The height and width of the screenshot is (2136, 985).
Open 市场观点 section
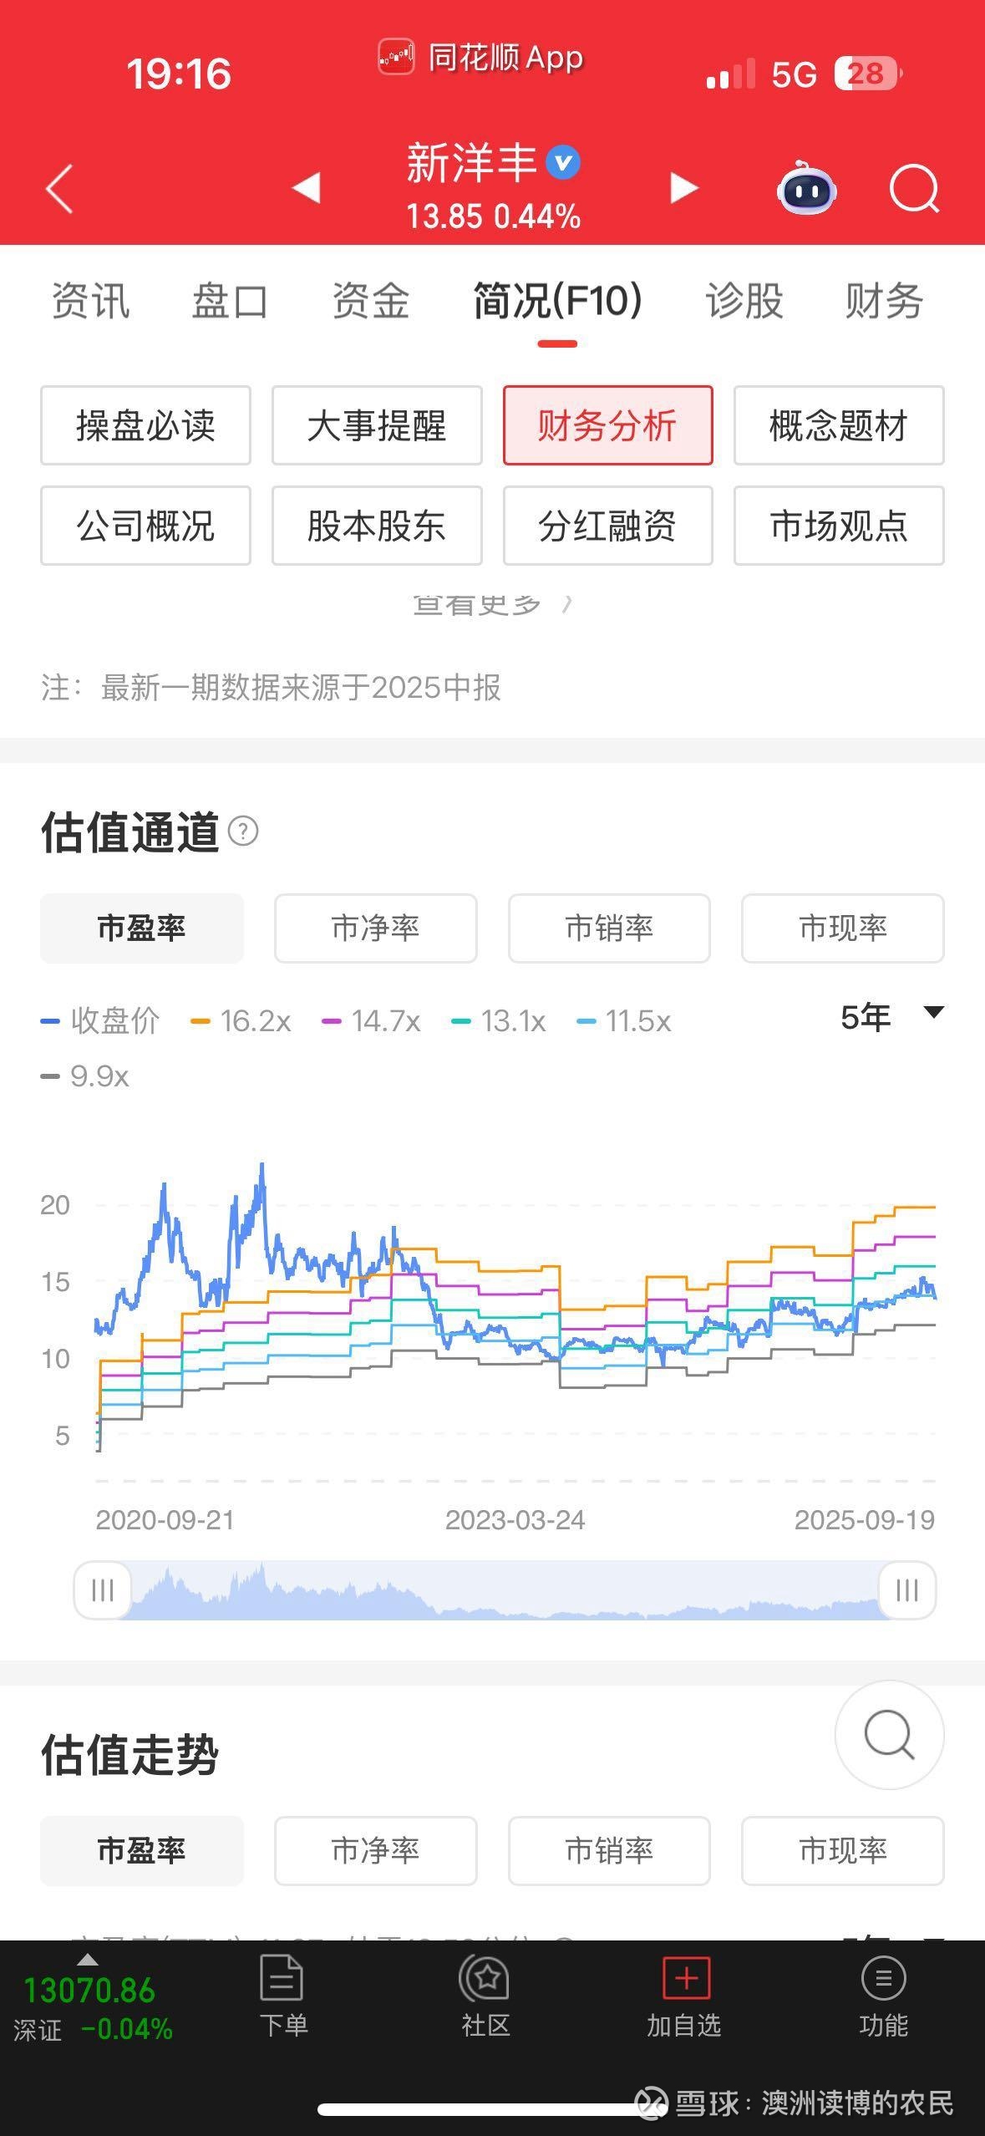click(x=839, y=526)
